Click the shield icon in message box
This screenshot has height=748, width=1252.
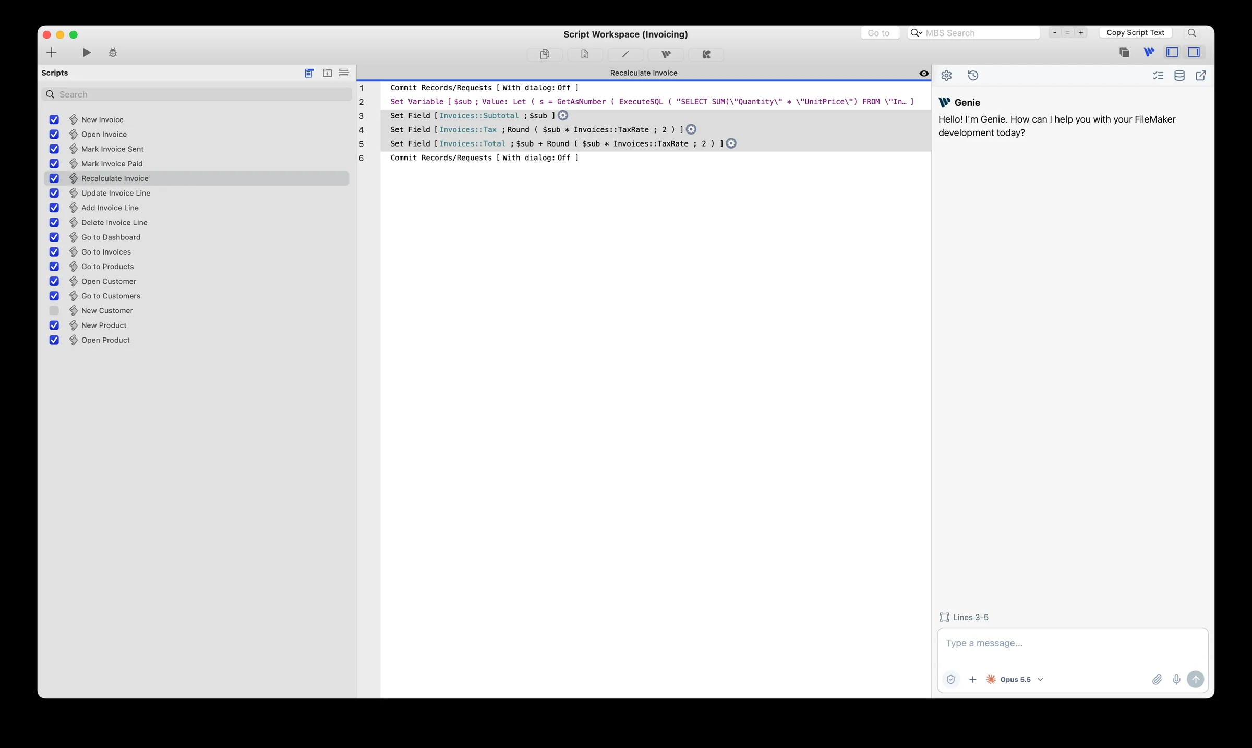(951, 679)
